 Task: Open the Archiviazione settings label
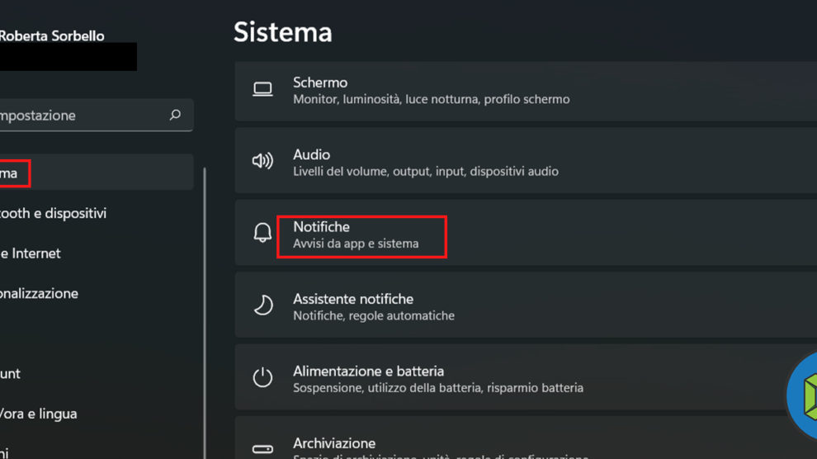(x=334, y=443)
